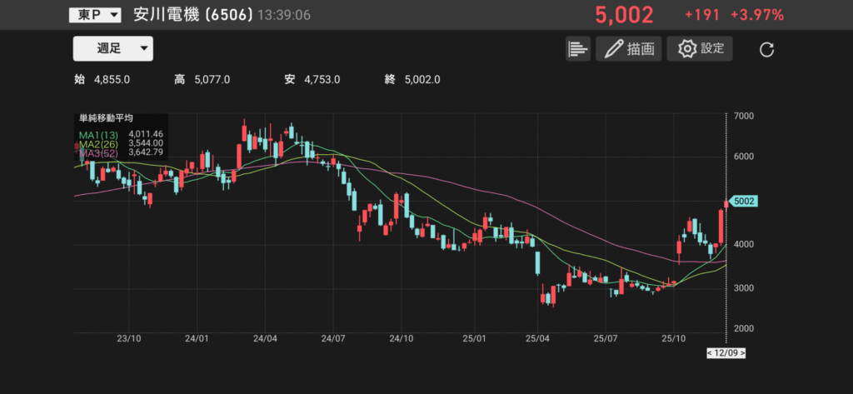The height and width of the screenshot is (394, 853).
Task: Click the 単純移動平均 indicator title
Action: (x=106, y=119)
